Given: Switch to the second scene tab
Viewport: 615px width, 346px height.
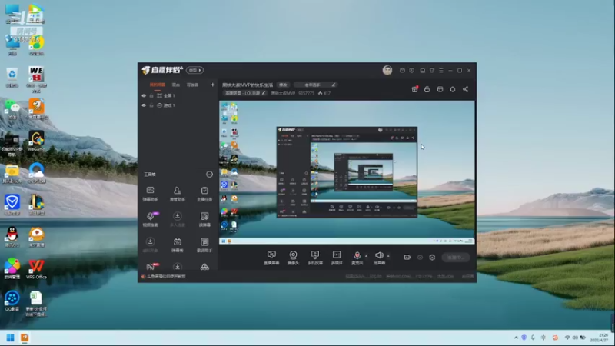Looking at the screenshot, I should point(176,85).
